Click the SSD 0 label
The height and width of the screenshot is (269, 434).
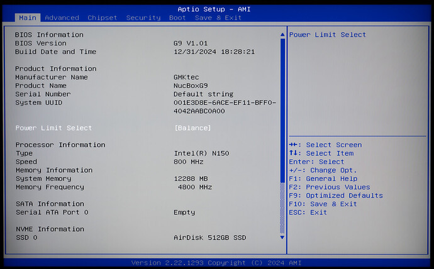pyautogui.click(x=26, y=238)
